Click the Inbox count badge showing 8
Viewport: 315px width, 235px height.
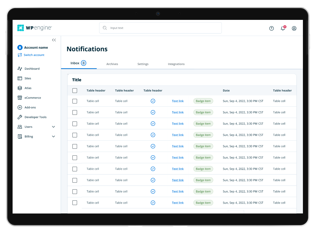84,63
